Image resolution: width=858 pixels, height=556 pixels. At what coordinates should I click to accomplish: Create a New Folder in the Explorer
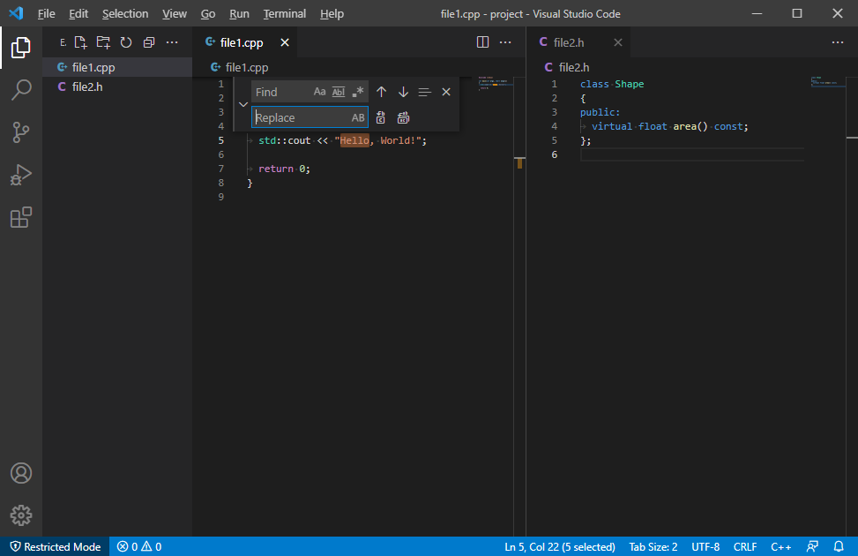pos(102,41)
